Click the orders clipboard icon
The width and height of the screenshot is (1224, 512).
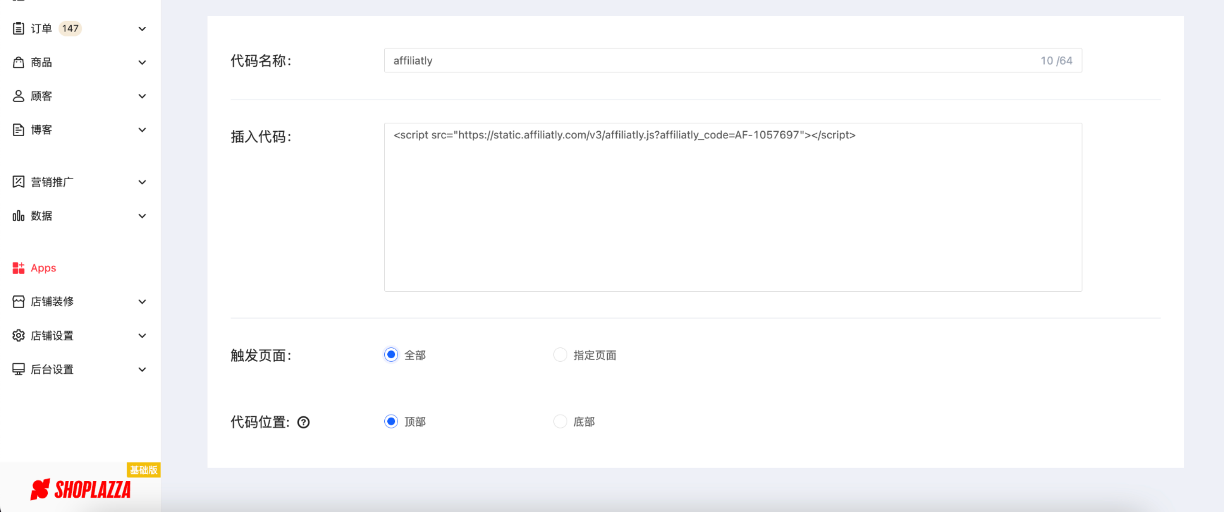(x=18, y=29)
